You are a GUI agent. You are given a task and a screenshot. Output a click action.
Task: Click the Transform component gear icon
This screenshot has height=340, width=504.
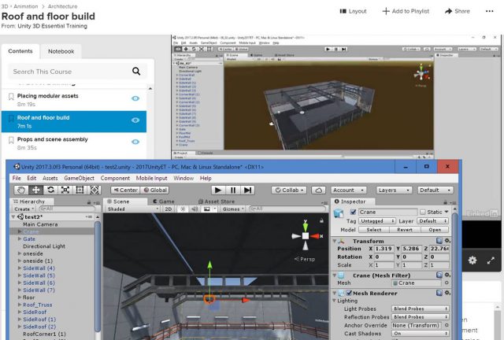pyautogui.click(x=447, y=241)
